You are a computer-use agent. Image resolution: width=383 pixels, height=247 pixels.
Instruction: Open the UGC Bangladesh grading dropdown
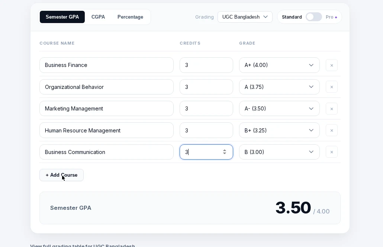click(245, 17)
